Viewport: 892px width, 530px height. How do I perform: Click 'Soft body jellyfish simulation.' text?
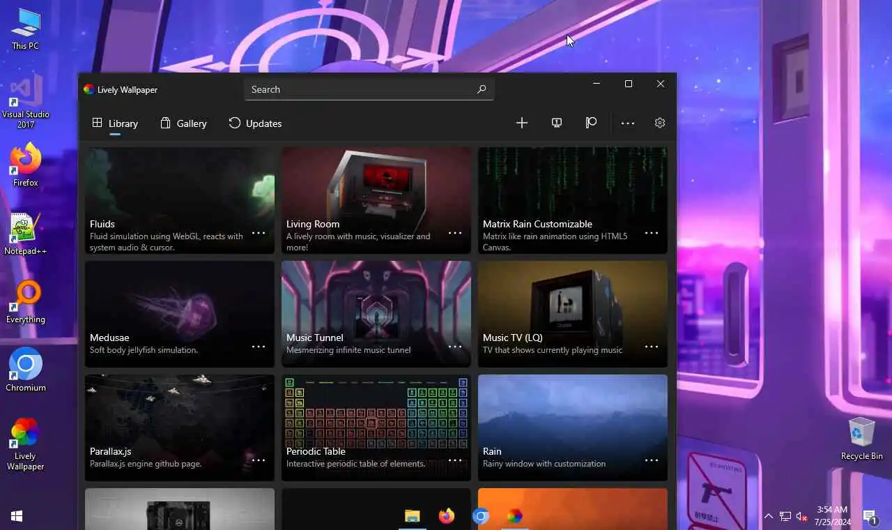(144, 350)
